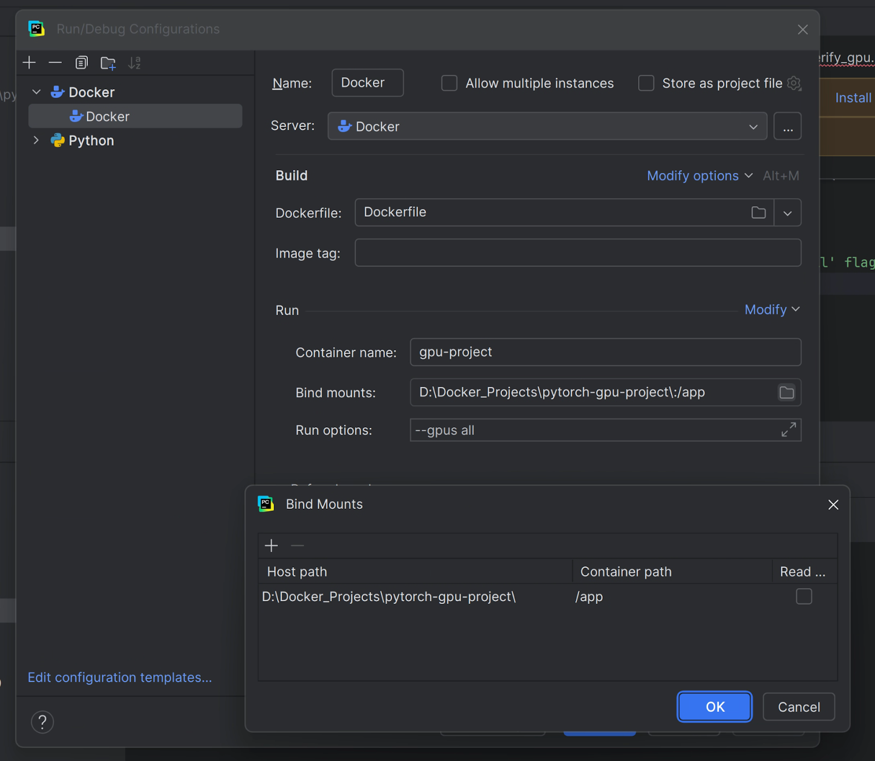875x761 pixels.
Task: Click the PyCharm logo in Run/Debug Configurations title
Action: point(36,29)
